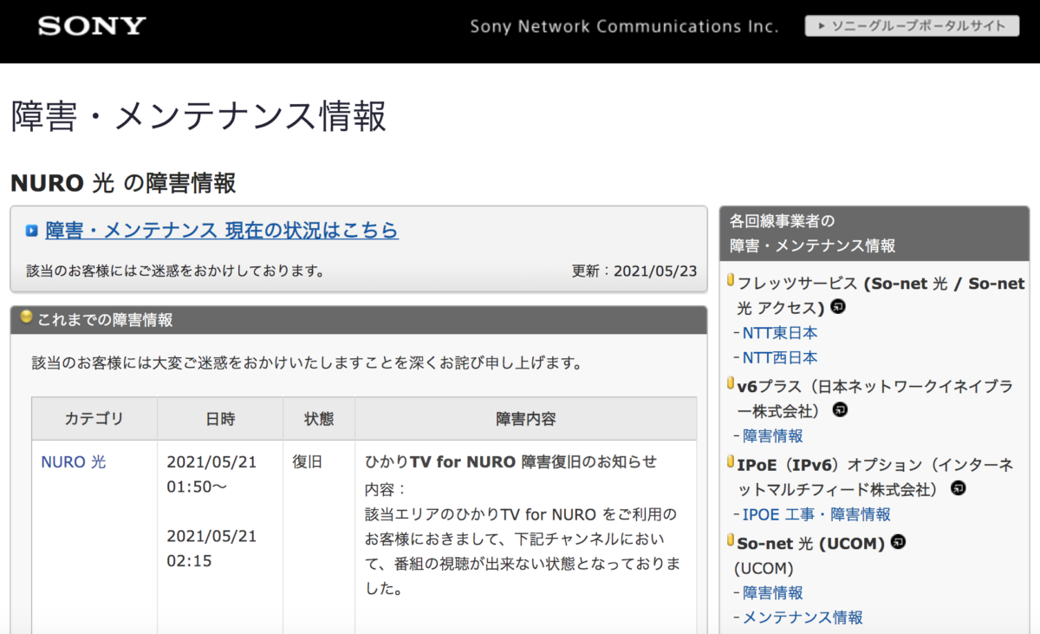Open the 障害・メンテナンス 現在の状況はこちら link
The image size is (1040, 634).
pyautogui.click(x=222, y=230)
